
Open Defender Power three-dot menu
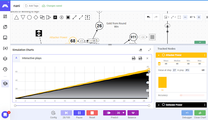click(205, 105)
